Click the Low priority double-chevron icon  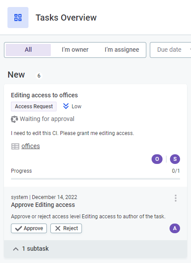pos(66,106)
